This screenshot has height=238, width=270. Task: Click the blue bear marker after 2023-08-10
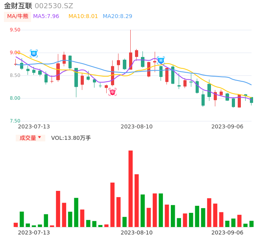161,60
